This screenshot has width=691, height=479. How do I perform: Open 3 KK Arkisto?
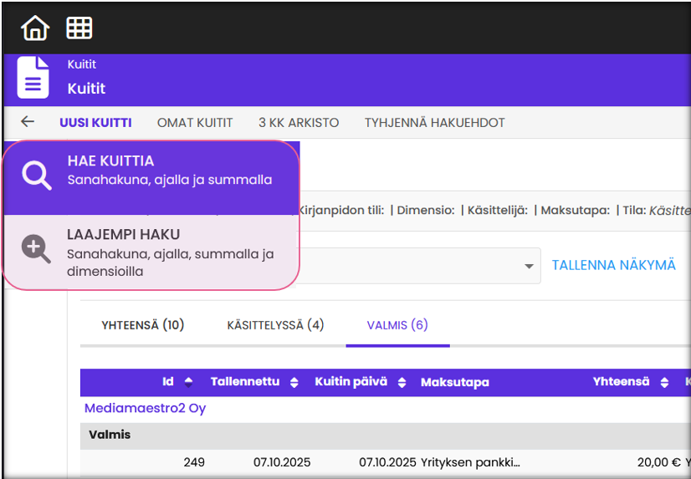299,122
